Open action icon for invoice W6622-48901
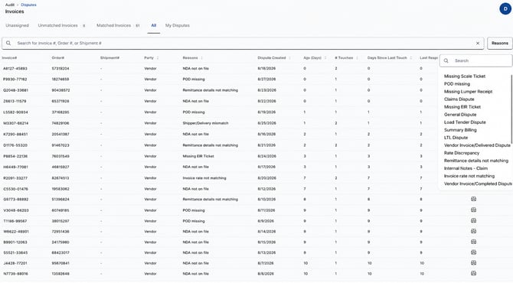 click(473, 231)
